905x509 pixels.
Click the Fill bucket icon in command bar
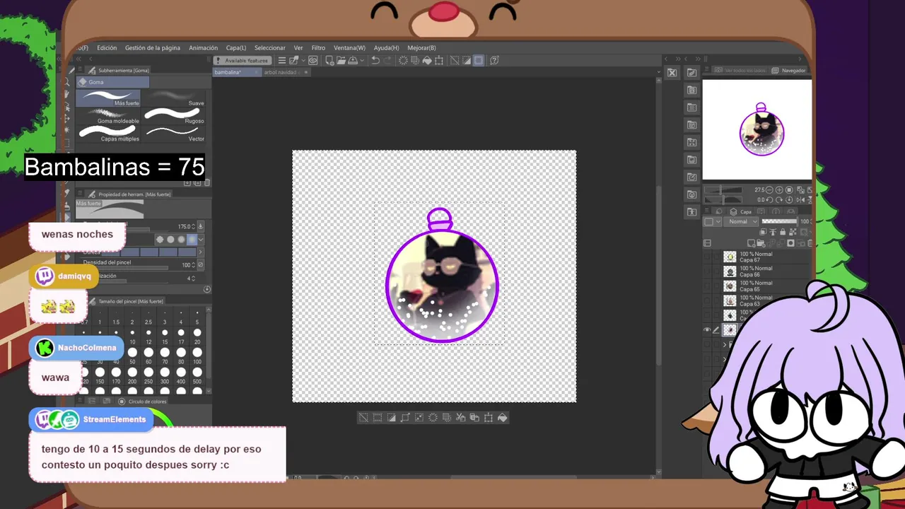pos(426,60)
